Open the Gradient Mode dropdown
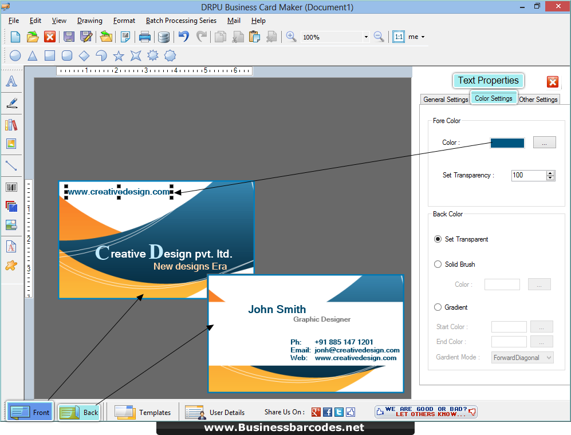This screenshot has height=435, width=571. coord(522,357)
